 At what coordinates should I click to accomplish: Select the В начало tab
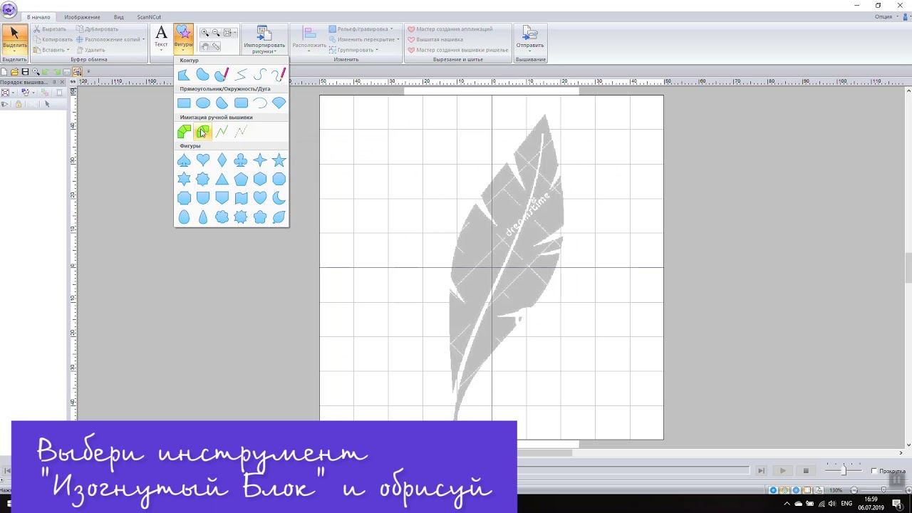(x=38, y=17)
